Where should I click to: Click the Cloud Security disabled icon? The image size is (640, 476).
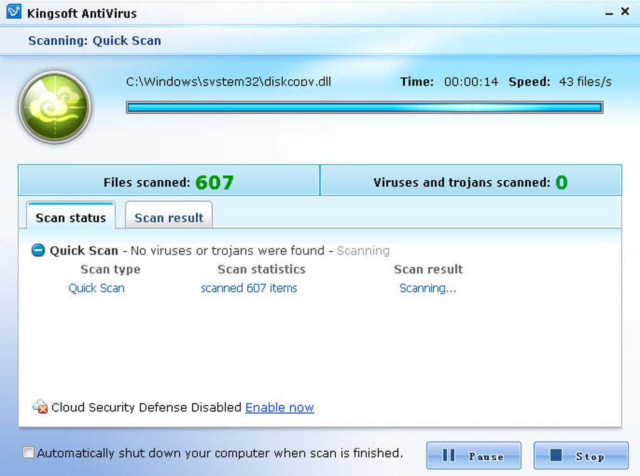pyautogui.click(x=40, y=406)
